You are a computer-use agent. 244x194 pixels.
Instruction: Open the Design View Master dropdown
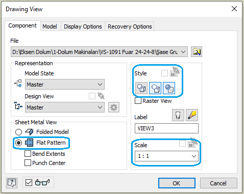pos(65,107)
